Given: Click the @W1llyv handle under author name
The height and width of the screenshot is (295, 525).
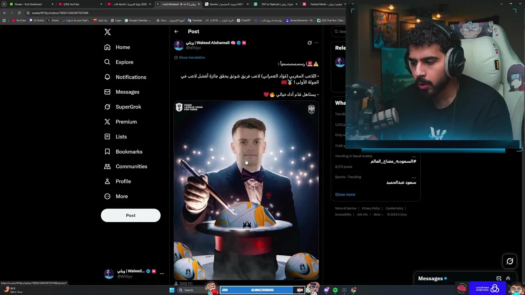Looking at the screenshot, I should [193, 48].
